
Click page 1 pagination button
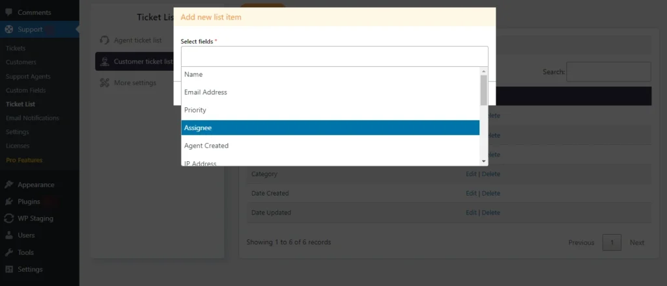(x=612, y=242)
